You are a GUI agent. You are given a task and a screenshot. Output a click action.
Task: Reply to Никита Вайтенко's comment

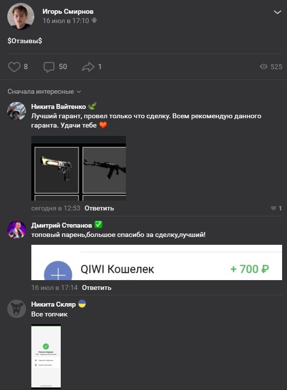click(x=99, y=208)
